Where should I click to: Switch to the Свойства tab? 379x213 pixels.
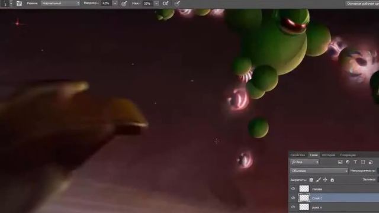[x=298, y=155]
